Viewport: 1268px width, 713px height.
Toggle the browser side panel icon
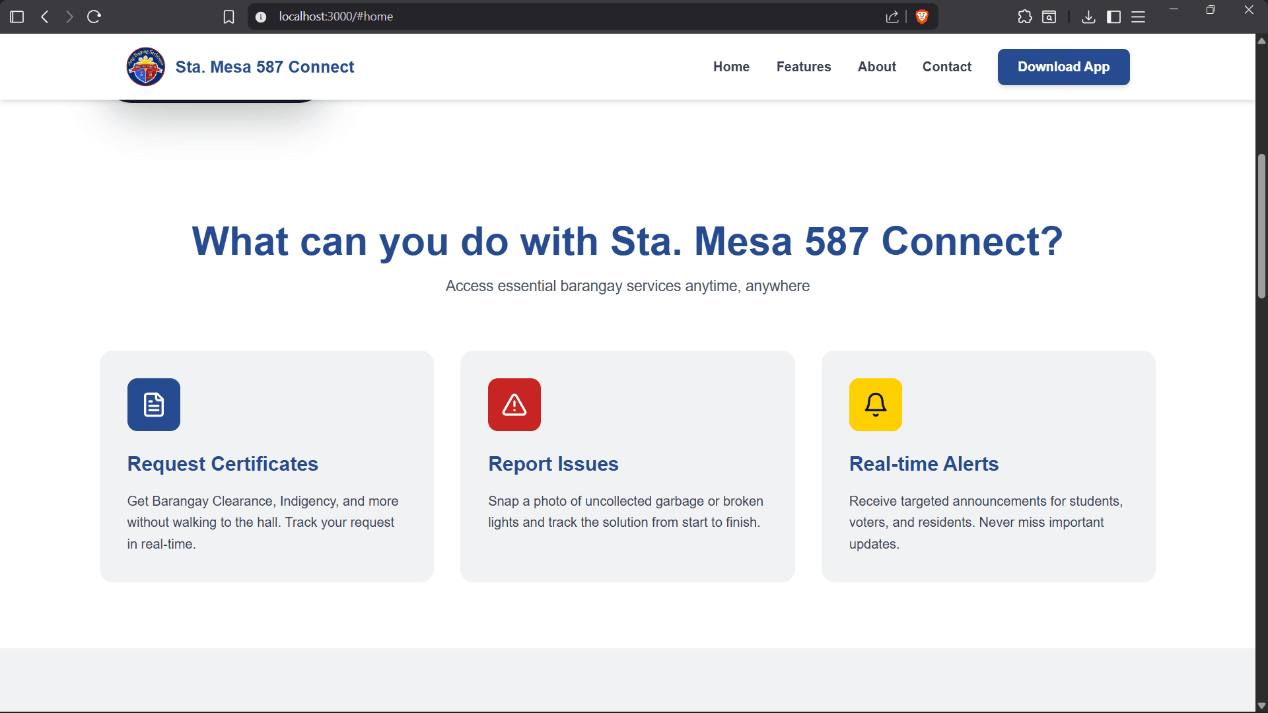1113,17
